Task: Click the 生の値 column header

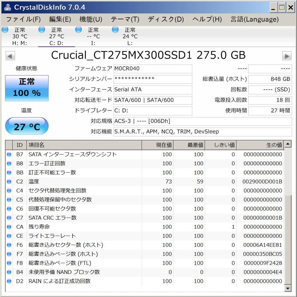Action: coord(260,145)
